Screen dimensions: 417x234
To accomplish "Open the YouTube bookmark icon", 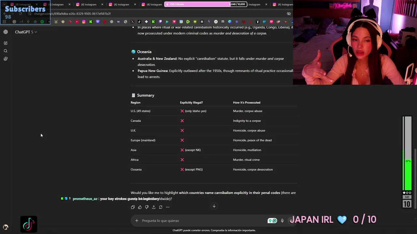I will pos(77,22).
